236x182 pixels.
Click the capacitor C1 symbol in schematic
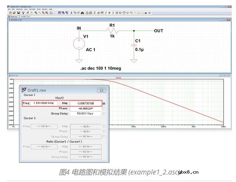[134, 45]
